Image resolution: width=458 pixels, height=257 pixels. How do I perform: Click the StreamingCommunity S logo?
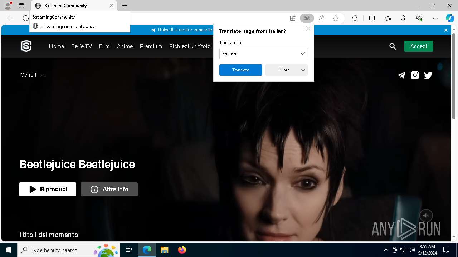coord(26,46)
